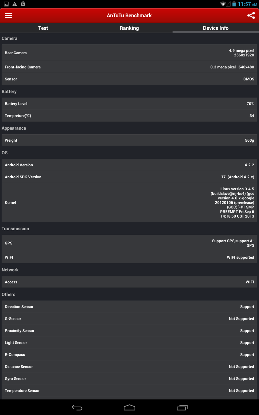Select the Device Info tab
Screen dimensions: 259x415
coord(216,28)
